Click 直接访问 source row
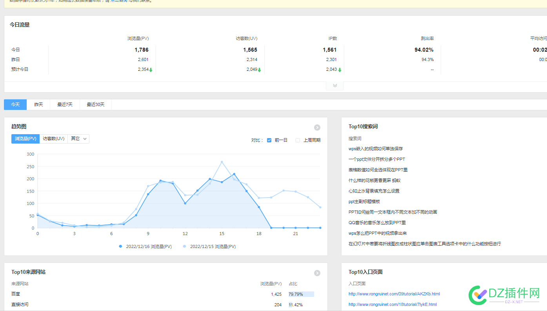 point(166,304)
